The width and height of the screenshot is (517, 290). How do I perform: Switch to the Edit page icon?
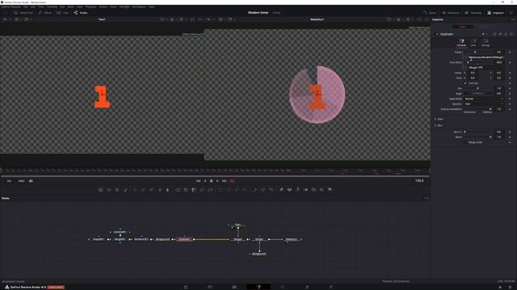tap(234, 287)
